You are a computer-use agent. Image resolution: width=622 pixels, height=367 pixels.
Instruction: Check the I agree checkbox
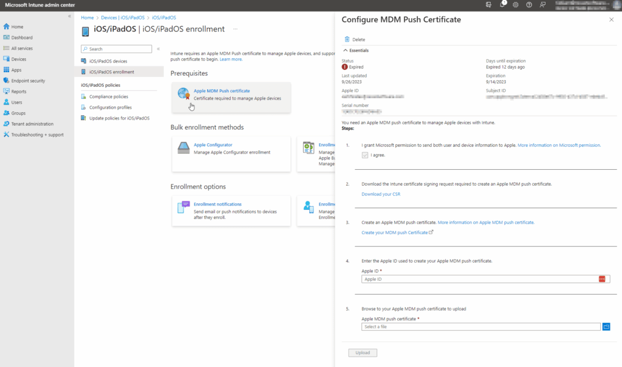[x=366, y=155]
